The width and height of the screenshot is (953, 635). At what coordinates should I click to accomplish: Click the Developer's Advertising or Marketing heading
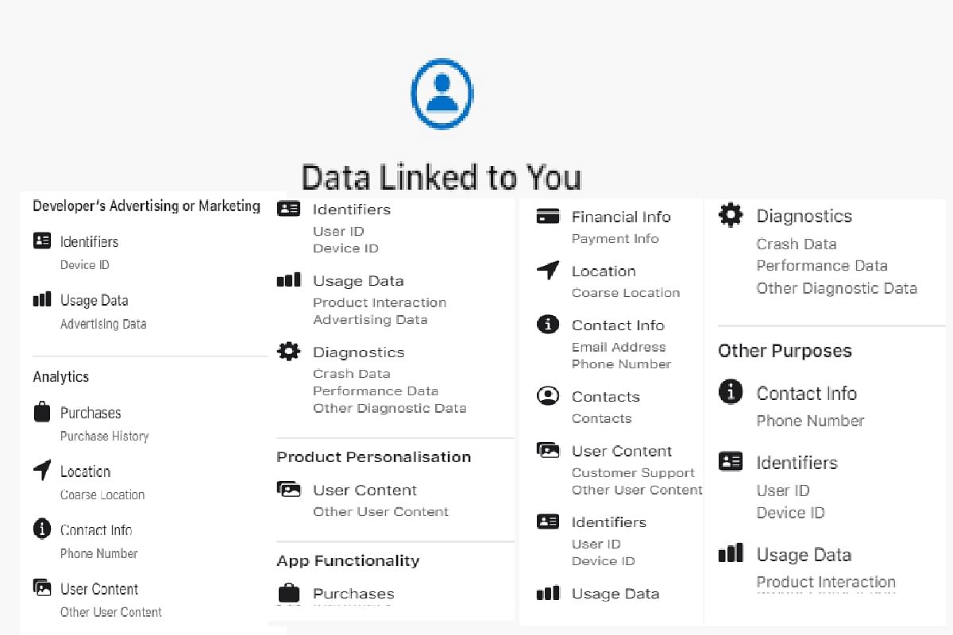pos(146,206)
